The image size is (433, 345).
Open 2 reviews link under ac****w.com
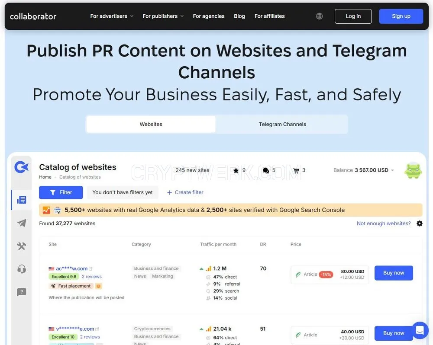point(92,277)
